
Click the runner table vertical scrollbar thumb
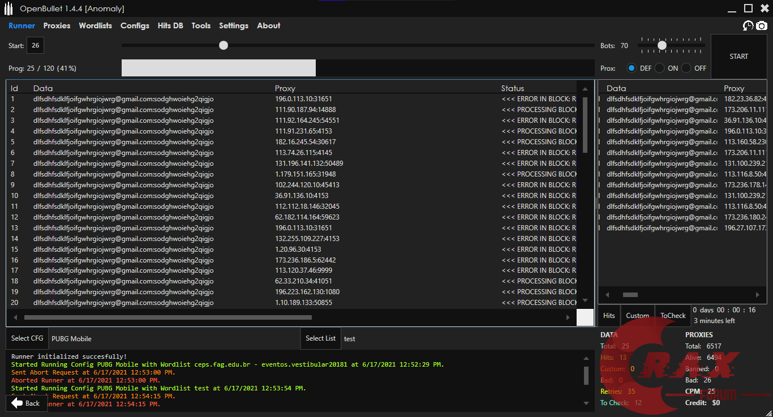point(585,125)
